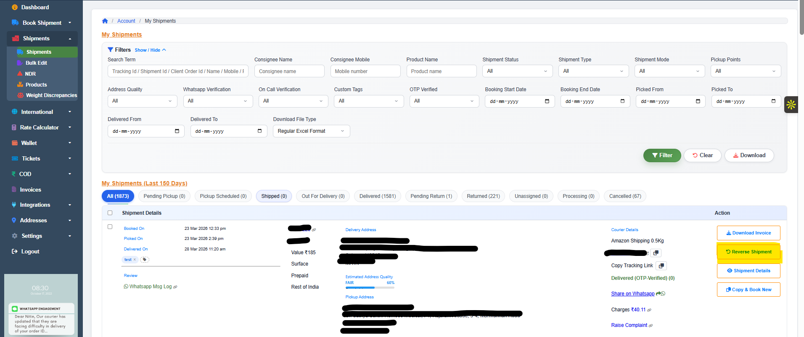Open the On Call Verification dropdown
Viewport: 804px width, 337px height.
[x=294, y=101]
